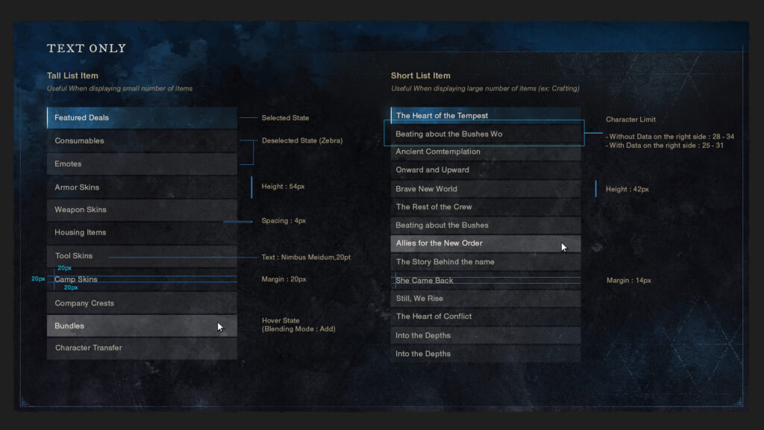764x430 pixels.
Task: Select The Heart of the Tempest
Action: point(486,116)
